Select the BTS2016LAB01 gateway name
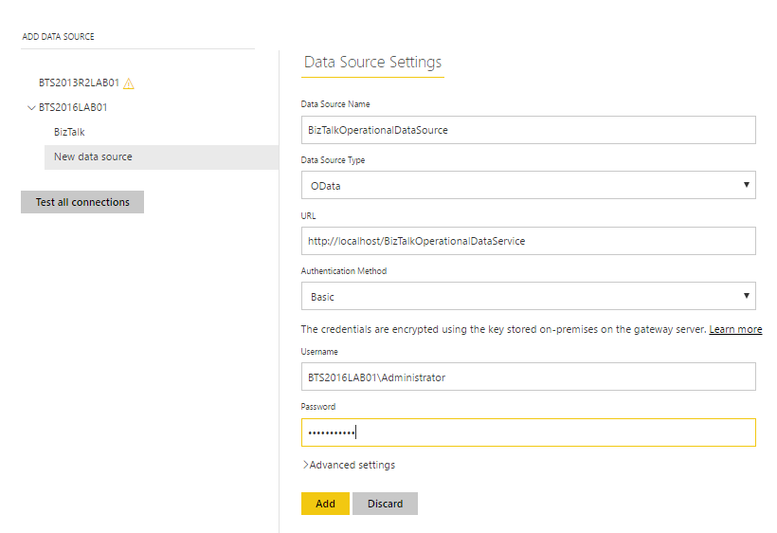 click(73, 108)
